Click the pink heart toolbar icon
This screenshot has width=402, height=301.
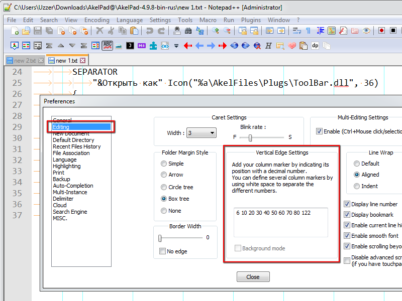click(292, 46)
